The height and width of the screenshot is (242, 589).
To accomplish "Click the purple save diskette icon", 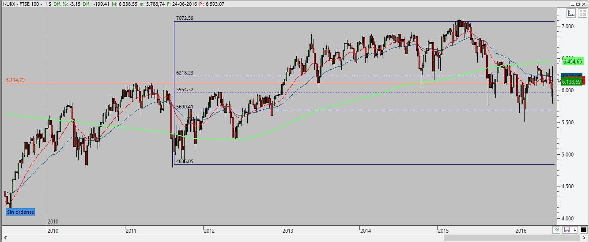I will pyautogui.click(x=567, y=230).
